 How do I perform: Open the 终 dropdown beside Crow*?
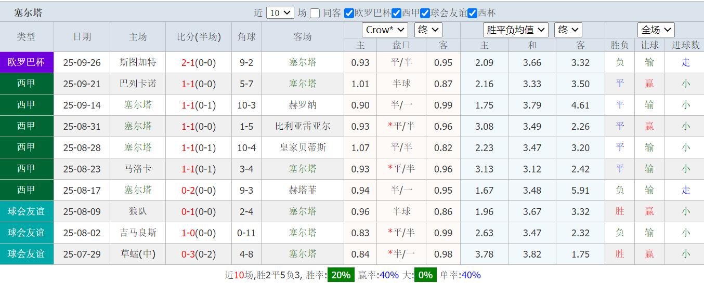coord(428,30)
